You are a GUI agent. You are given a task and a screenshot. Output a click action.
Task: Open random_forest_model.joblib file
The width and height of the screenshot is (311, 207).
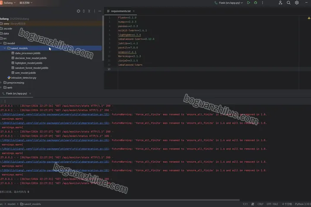[32, 68]
